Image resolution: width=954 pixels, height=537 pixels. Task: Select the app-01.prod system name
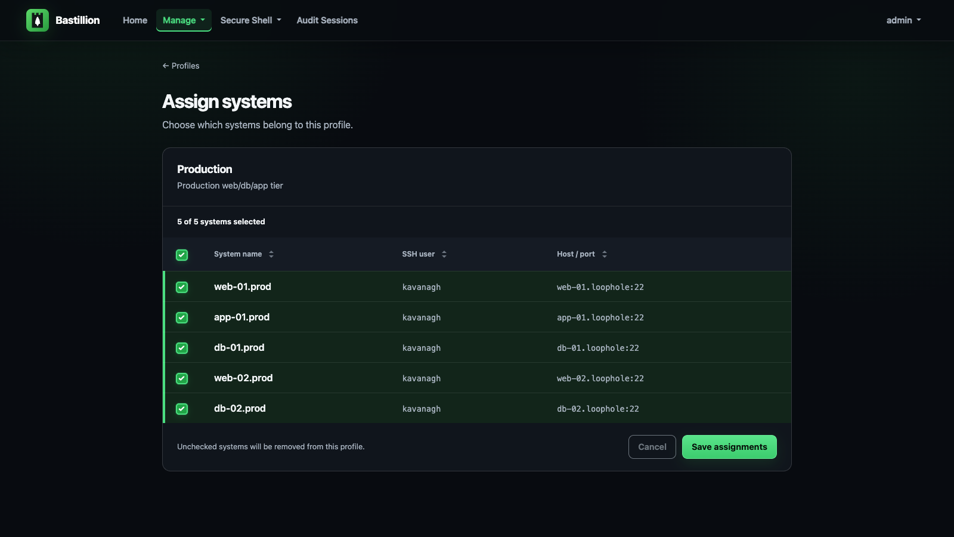click(x=241, y=317)
